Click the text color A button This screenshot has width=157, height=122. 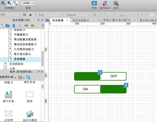click(x=122, y=15)
